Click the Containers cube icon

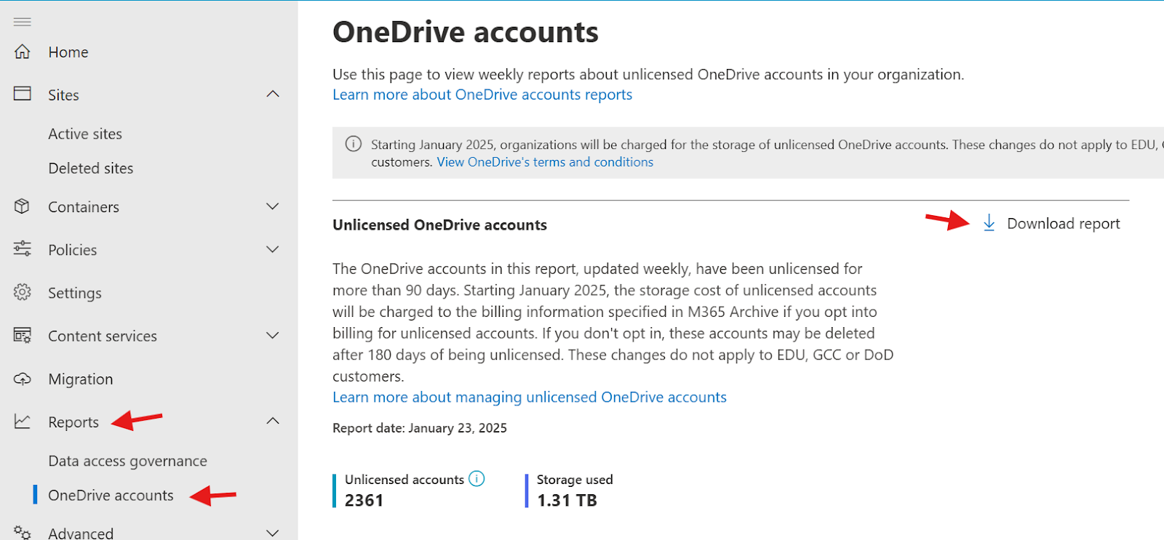coord(23,206)
